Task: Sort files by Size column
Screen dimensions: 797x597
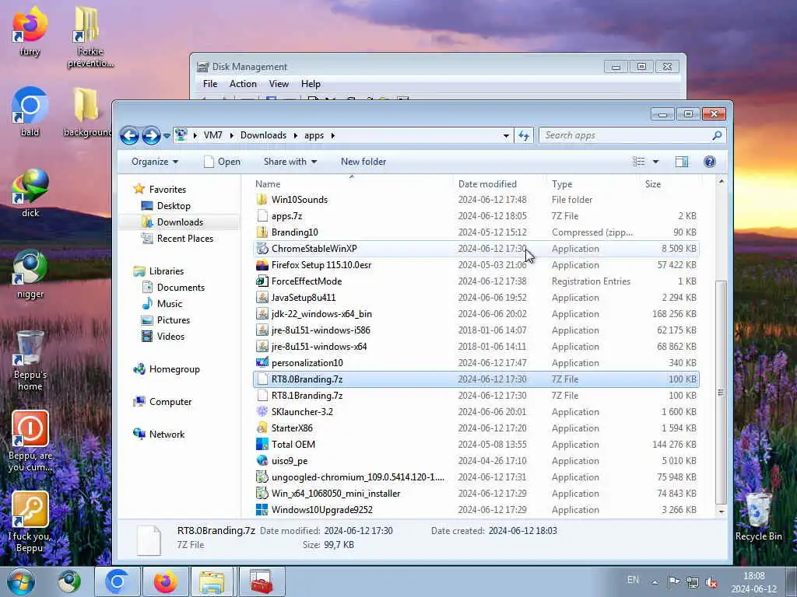Action: [x=653, y=183]
